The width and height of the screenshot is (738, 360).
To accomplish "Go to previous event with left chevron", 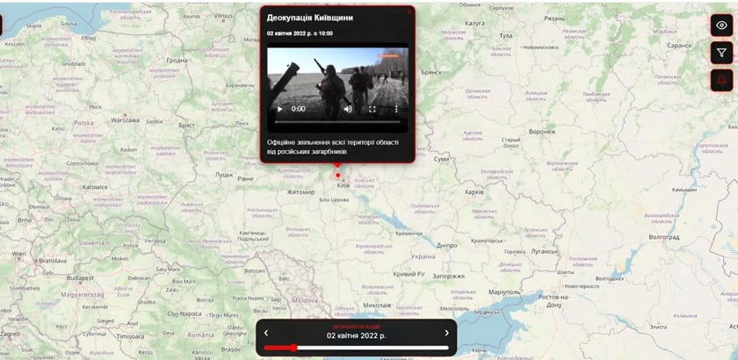I will point(266,333).
